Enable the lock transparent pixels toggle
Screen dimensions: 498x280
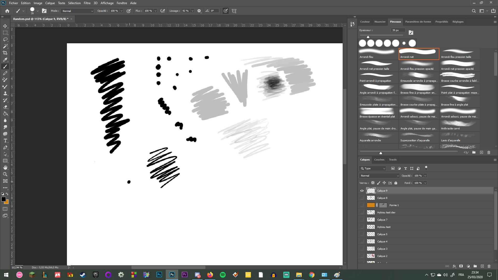click(x=373, y=183)
